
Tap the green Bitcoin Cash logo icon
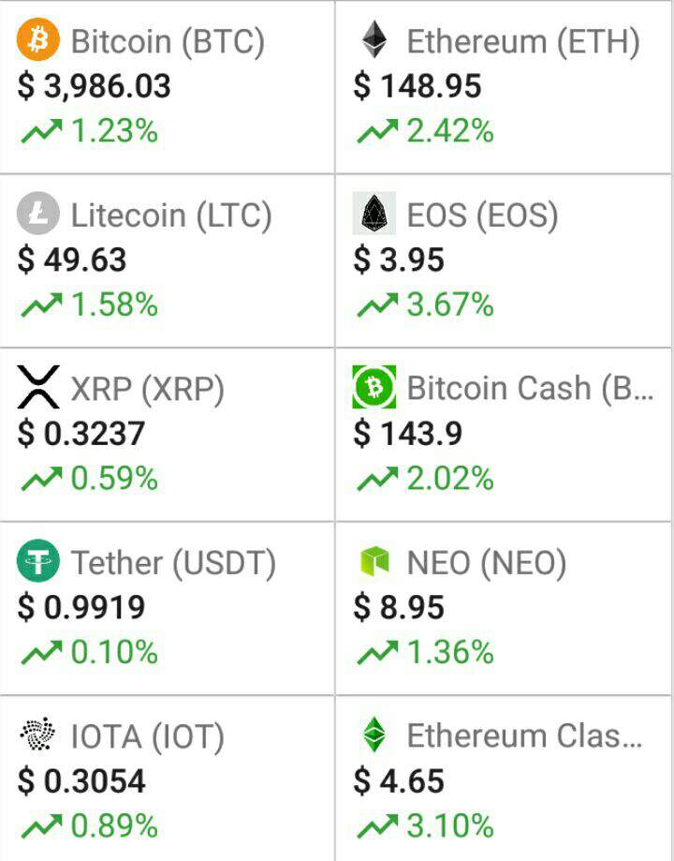[374, 388]
